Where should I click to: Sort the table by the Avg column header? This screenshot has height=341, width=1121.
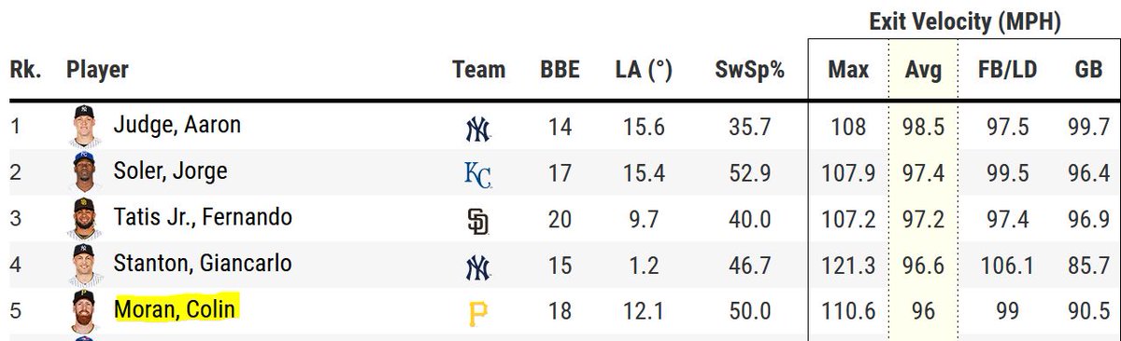click(923, 70)
